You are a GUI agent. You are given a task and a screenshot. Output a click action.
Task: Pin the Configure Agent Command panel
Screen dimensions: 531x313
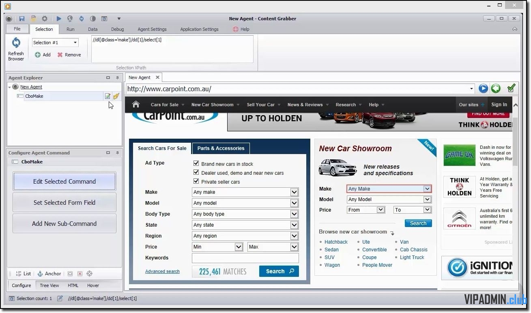click(x=118, y=153)
